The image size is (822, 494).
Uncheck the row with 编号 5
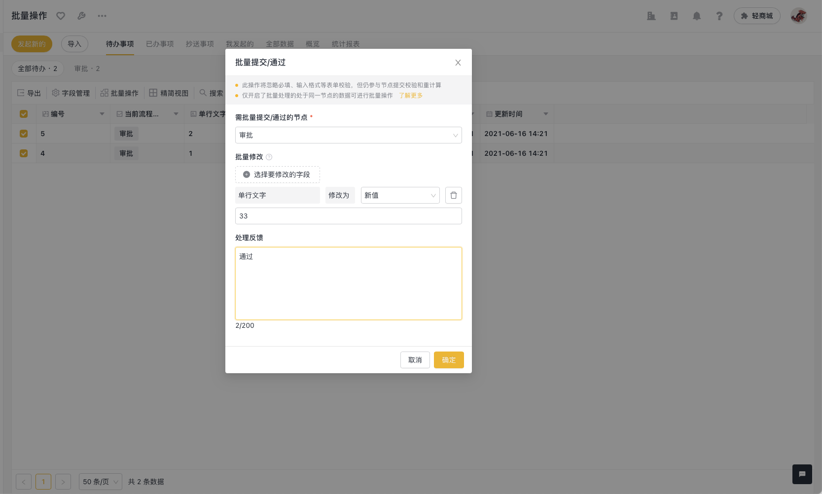click(x=24, y=134)
